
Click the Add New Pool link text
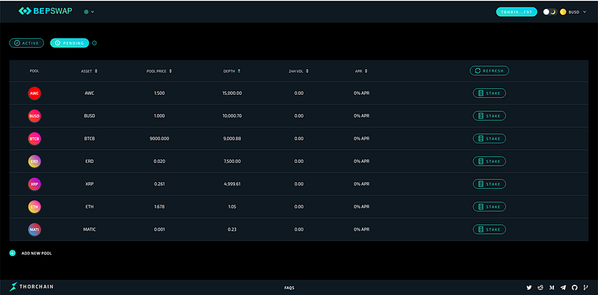point(37,253)
